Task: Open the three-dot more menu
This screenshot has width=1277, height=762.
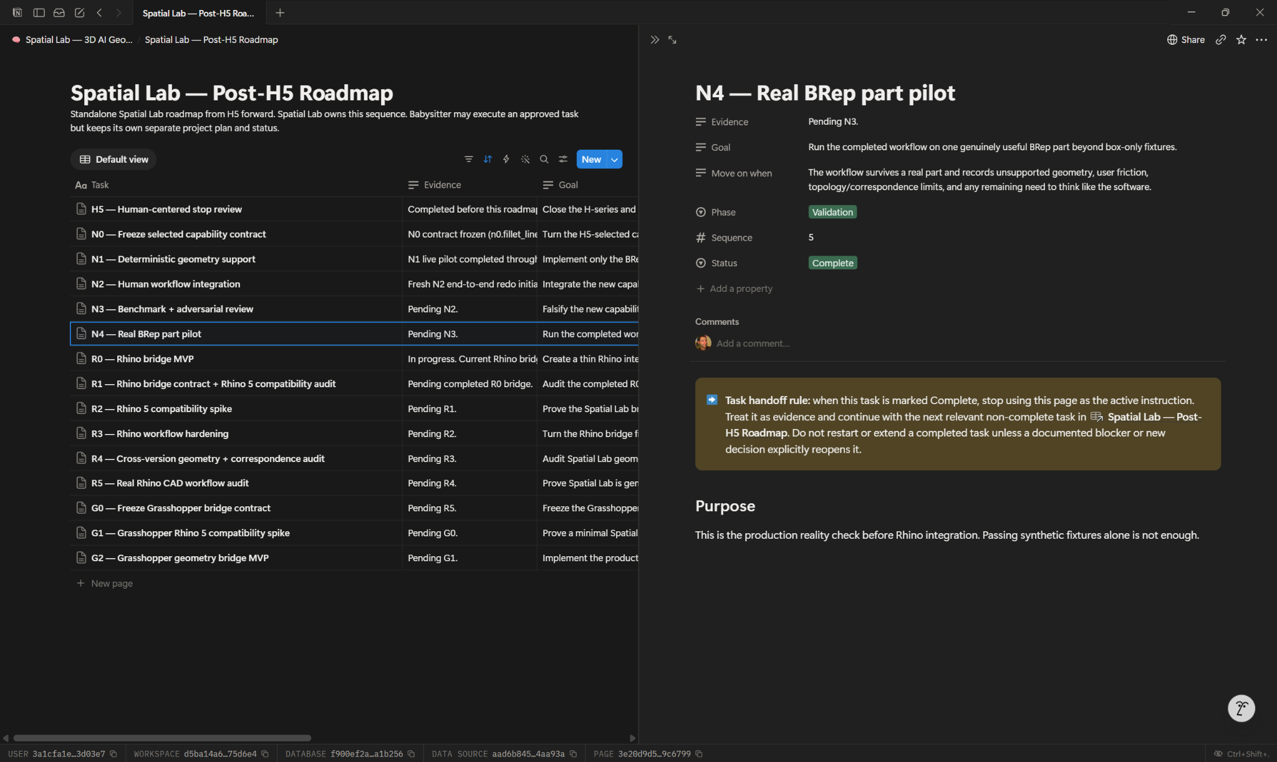Action: [1261, 40]
